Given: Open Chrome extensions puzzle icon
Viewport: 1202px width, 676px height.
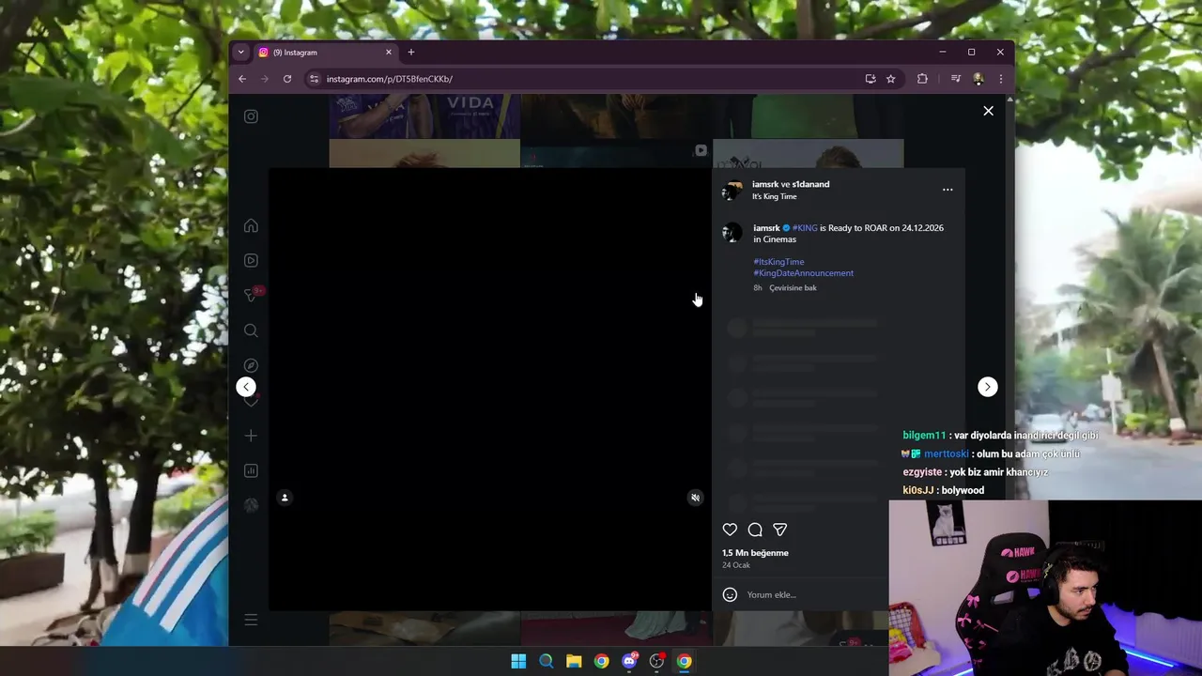Looking at the screenshot, I should [x=922, y=79].
